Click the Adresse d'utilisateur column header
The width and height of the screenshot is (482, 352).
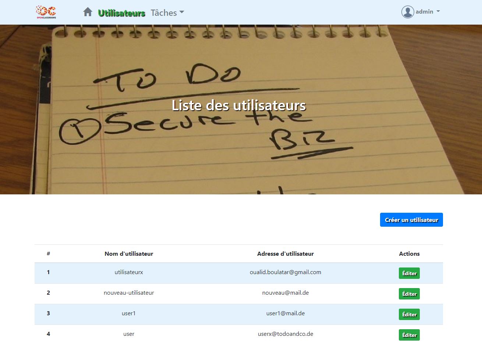(286, 254)
